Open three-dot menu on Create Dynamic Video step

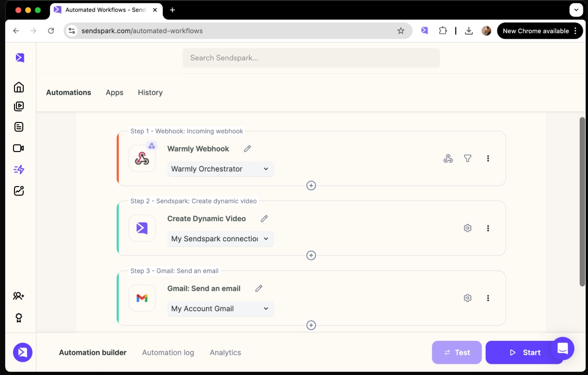click(x=488, y=228)
